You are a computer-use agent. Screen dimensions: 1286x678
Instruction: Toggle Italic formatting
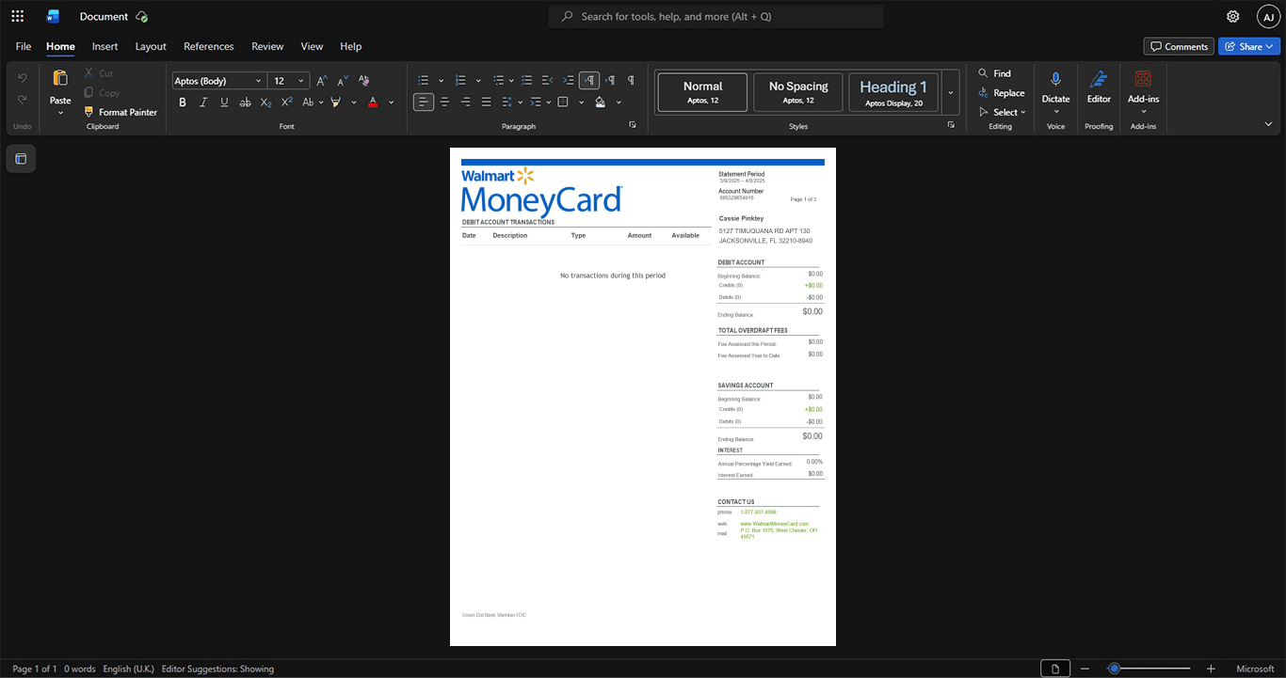tap(203, 102)
